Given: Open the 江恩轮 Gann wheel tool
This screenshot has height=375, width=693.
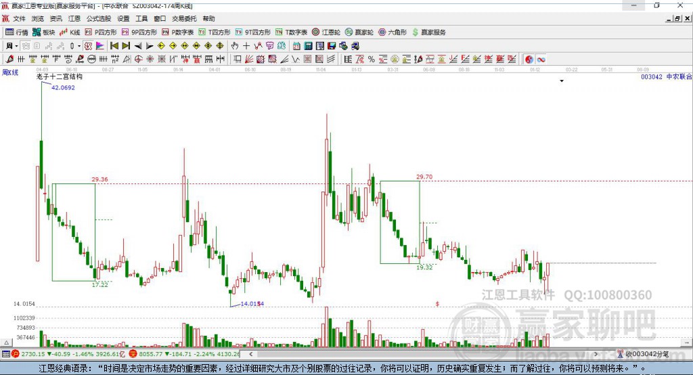Looking at the screenshot, I should (326, 32).
